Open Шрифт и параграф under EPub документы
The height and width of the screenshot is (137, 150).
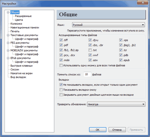[27, 62]
